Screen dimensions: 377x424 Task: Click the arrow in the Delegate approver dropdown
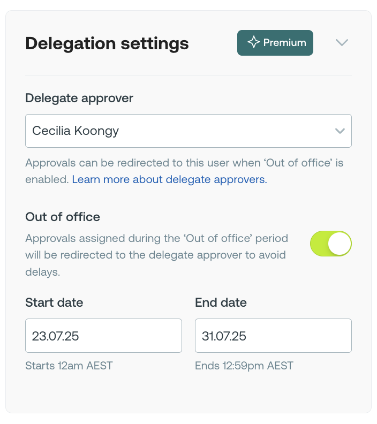click(x=339, y=131)
